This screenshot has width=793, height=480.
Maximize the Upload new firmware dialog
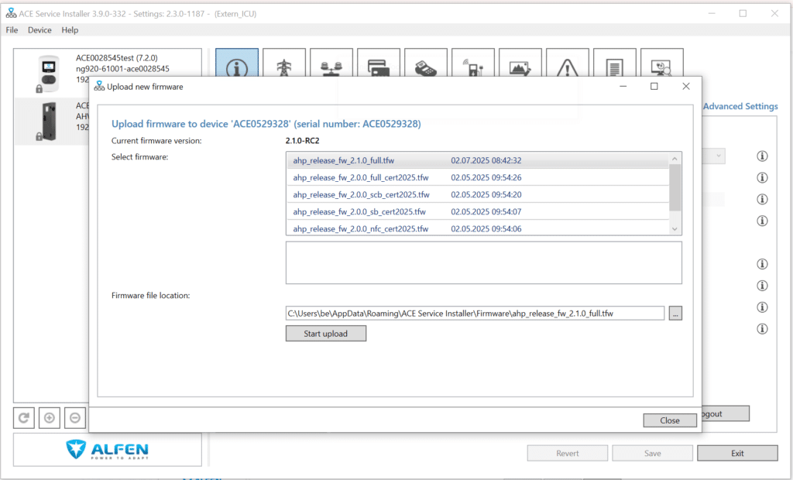(654, 87)
